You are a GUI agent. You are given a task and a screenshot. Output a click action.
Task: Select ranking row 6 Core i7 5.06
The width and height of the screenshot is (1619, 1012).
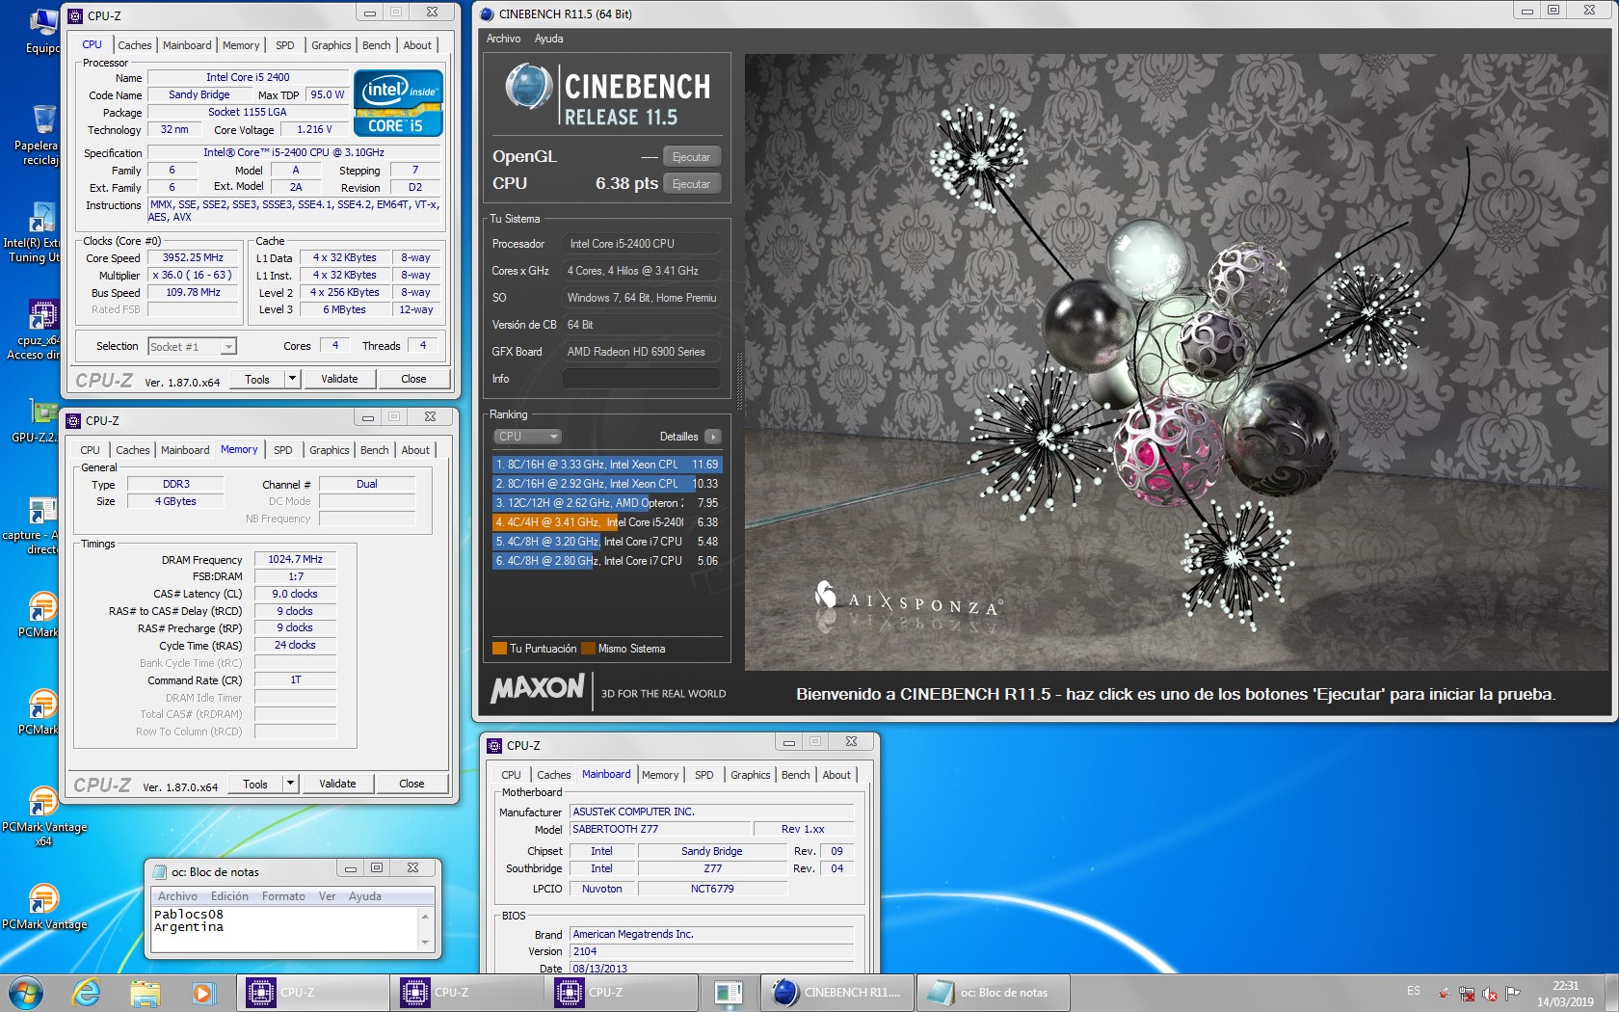606,561
